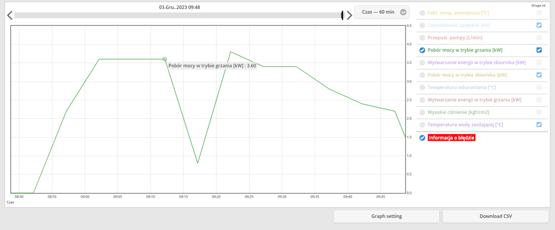The width and height of the screenshot is (555, 230).
Task: Show the Przepust. pompy series
Action: tap(422, 38)
